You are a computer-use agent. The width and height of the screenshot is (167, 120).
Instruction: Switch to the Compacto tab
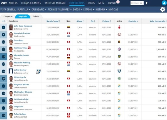[x=8, y=16]
